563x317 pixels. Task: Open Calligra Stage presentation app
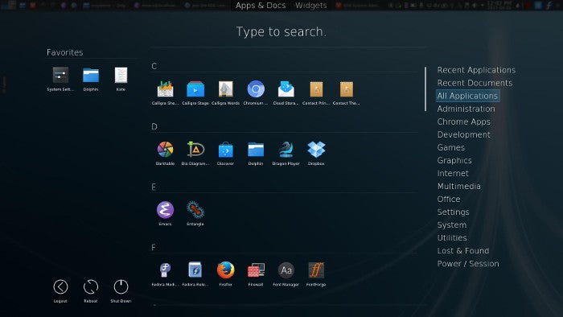tap(195, 93)
